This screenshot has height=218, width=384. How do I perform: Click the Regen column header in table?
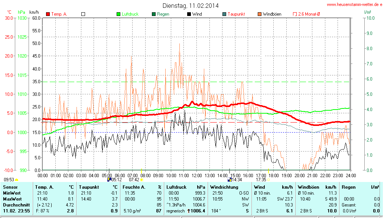[x=349, y=187]
